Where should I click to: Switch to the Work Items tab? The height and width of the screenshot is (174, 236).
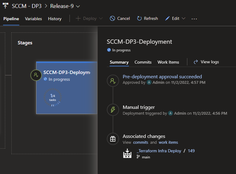click(168, 62)
